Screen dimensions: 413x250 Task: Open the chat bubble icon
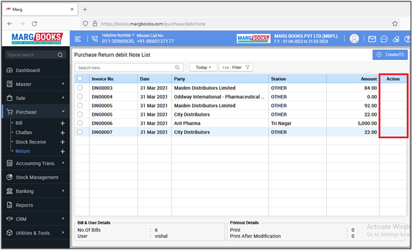coord(384,39)
